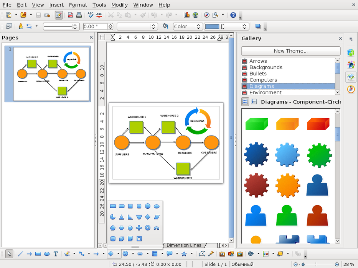Open the Stars shapes dropdown arrow
358x268 pixels.
pyautogui.click(x=191, y=254)
